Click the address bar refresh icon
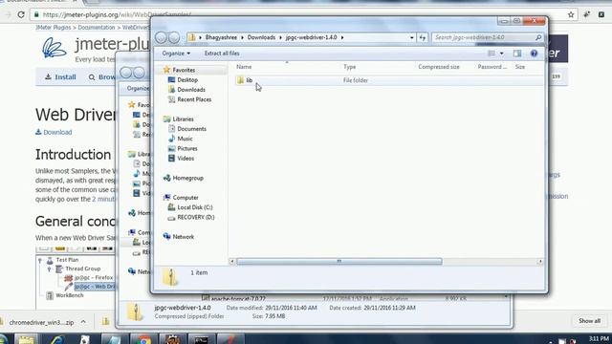 (423, 37)
